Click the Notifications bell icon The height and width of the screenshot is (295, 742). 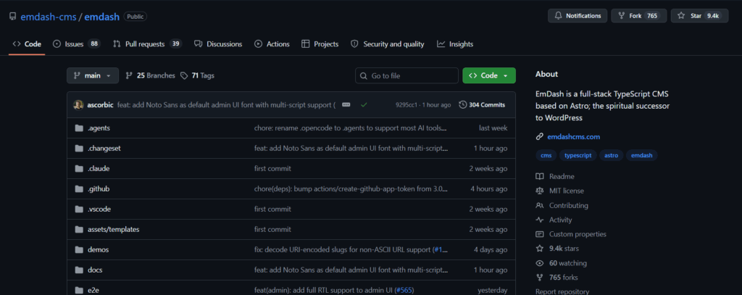tap(559, 16)
